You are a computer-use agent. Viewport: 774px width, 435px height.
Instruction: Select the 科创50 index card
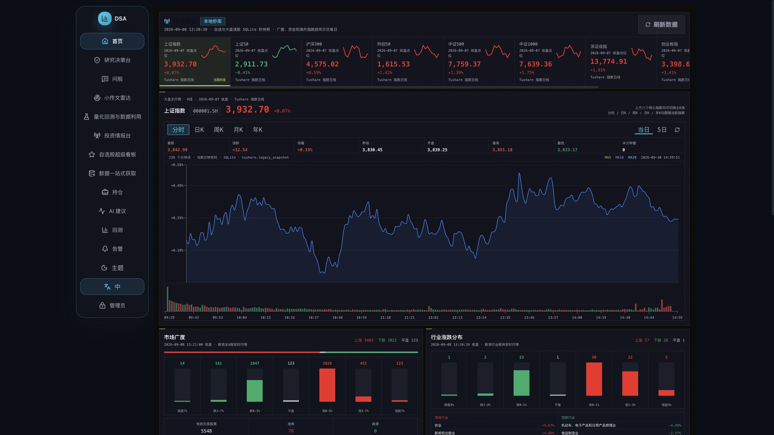pos(408,62)
